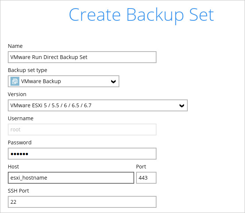
Task: Click the SSH Port label
Action: [18, 191]
